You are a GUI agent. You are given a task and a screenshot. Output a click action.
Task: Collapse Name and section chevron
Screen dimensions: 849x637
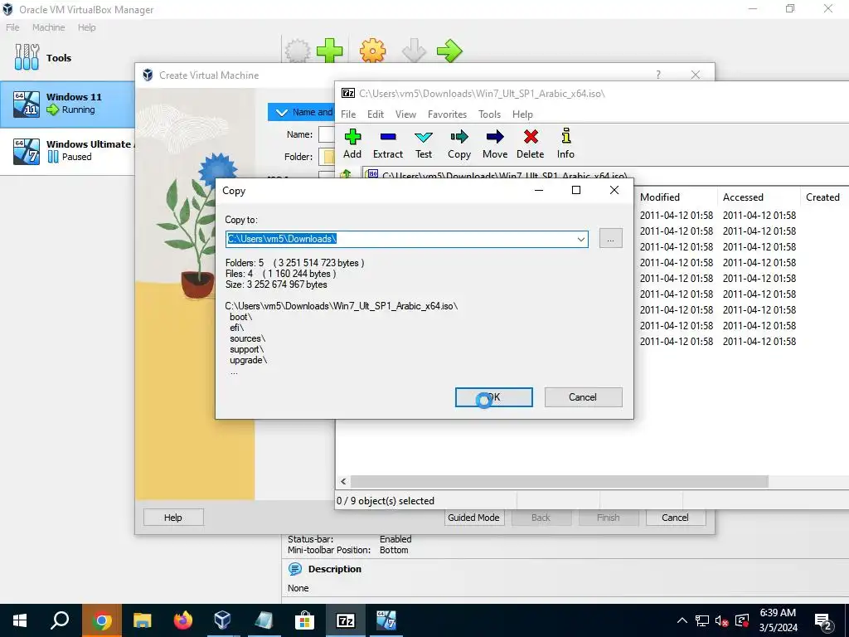[x=282, y=112]
